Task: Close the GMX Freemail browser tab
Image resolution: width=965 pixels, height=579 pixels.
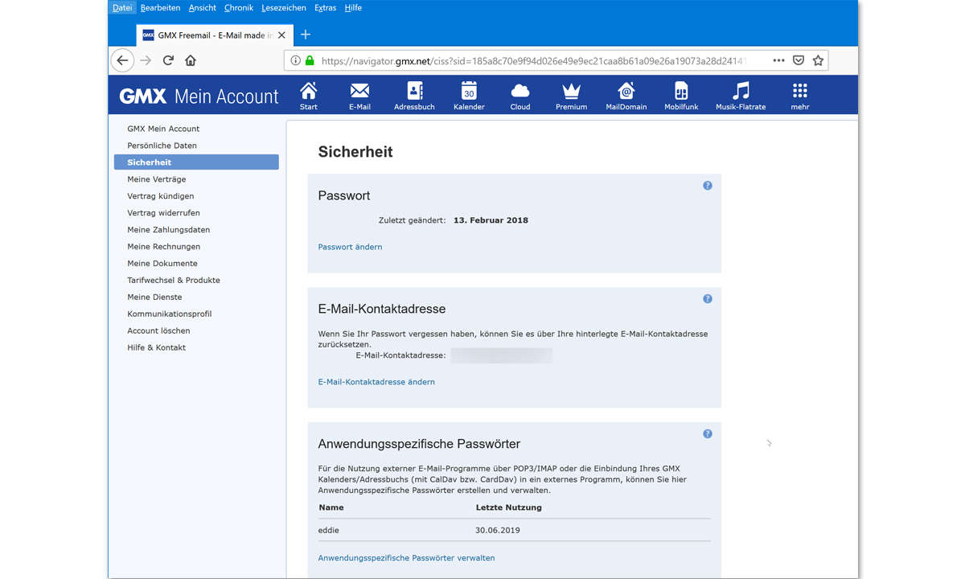Action: [281, 35]
